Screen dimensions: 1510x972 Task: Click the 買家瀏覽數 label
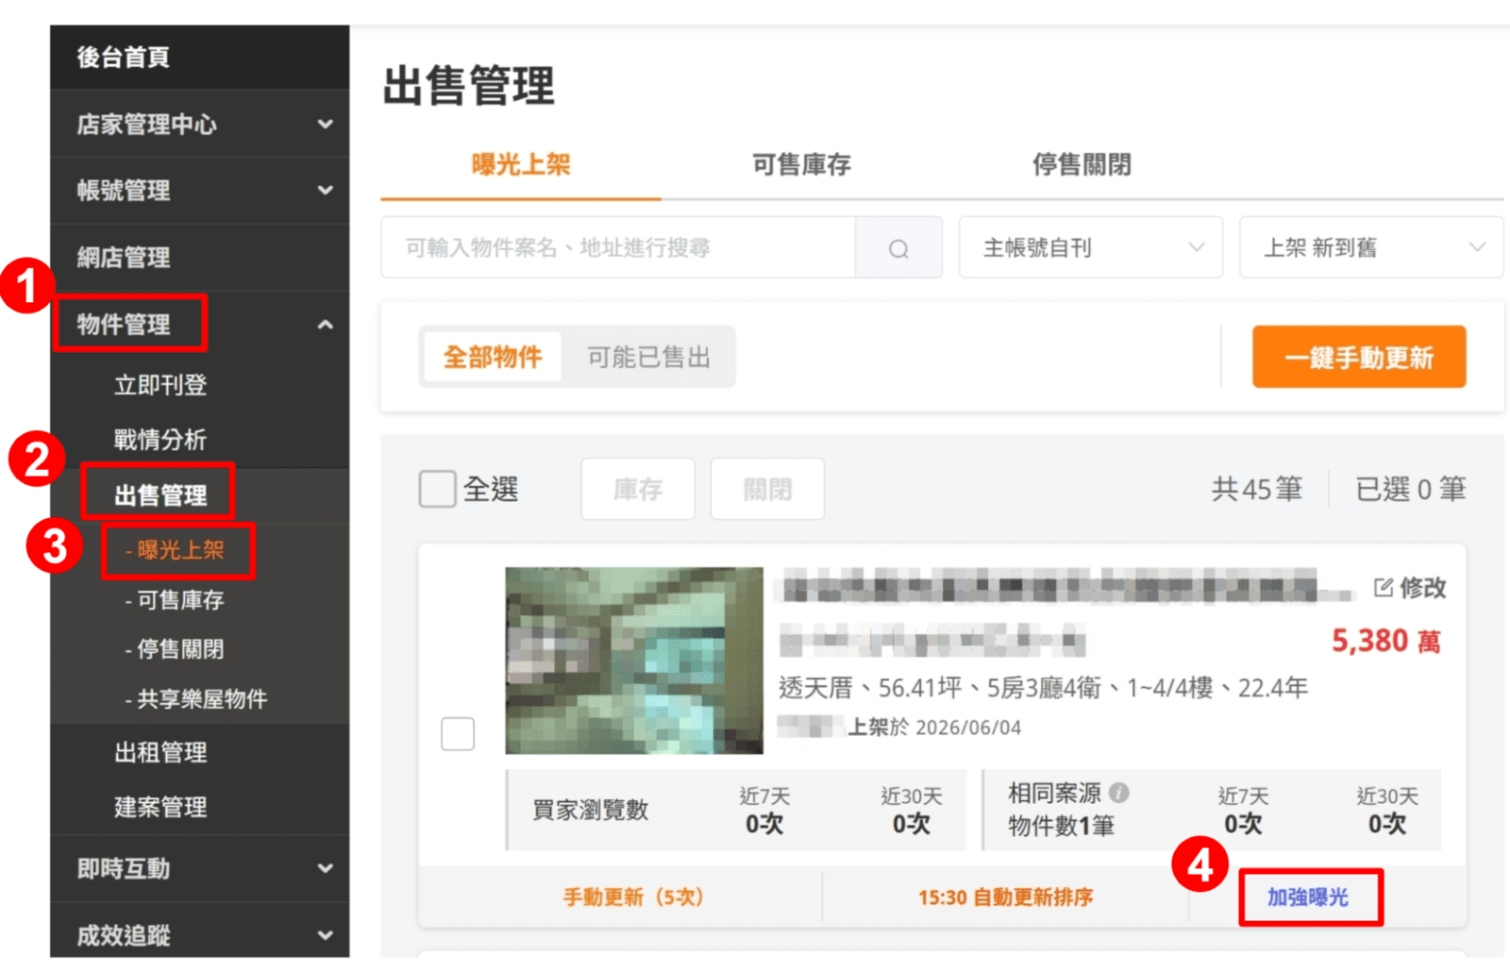pyautogui.click(x=591, y=810)
